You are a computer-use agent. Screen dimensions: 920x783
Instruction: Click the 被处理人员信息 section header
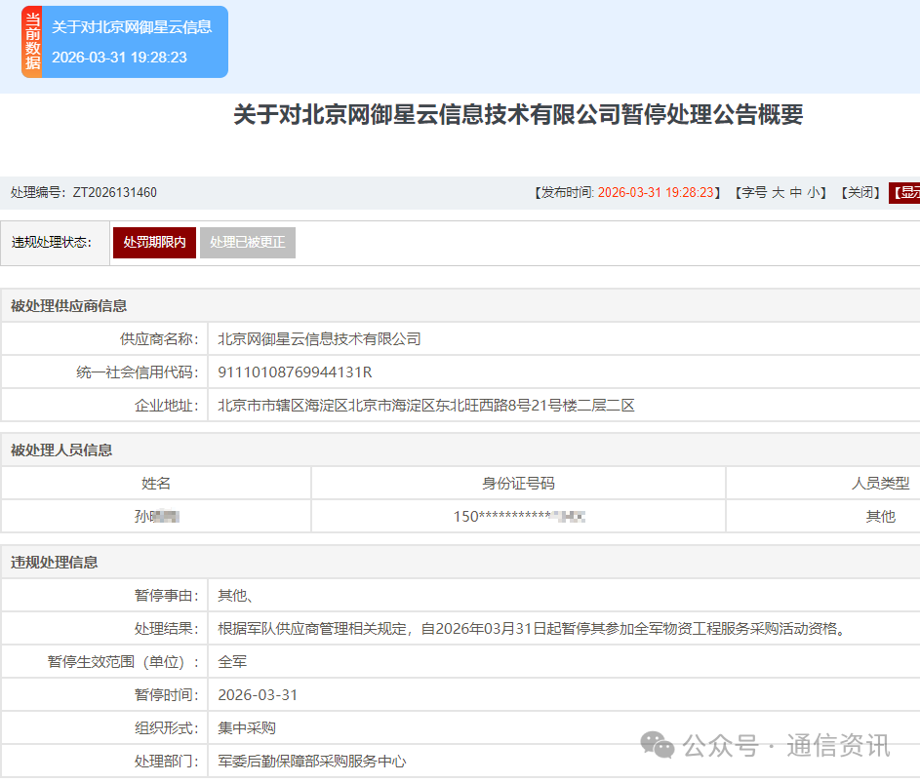(61, 450)
